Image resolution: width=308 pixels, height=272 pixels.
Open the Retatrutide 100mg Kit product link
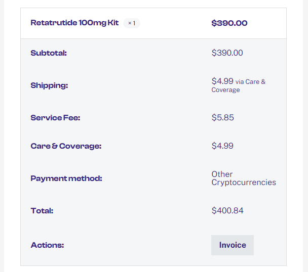(74, 23)
